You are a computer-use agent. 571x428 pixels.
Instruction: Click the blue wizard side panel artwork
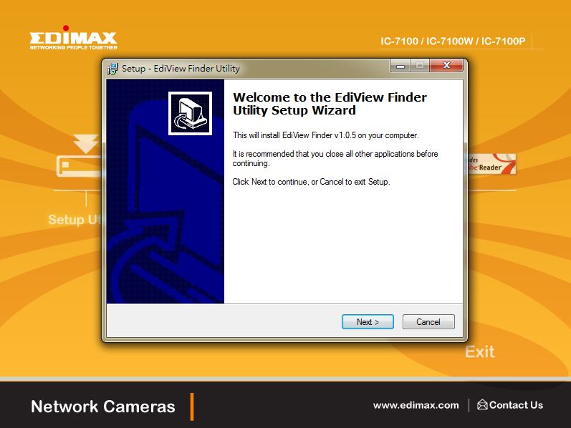(165, 218)
